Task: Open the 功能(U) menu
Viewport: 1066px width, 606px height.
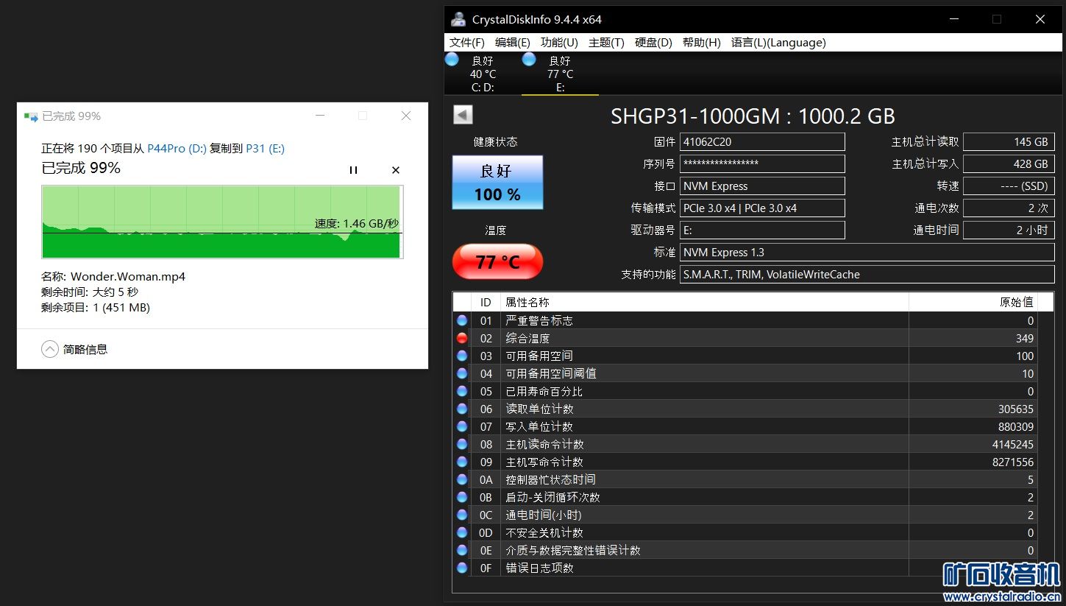Action: 559,43
